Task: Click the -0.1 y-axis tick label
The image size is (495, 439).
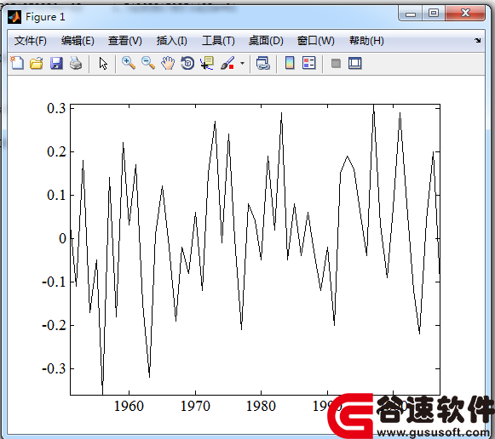Action: (x=54, y=282)
